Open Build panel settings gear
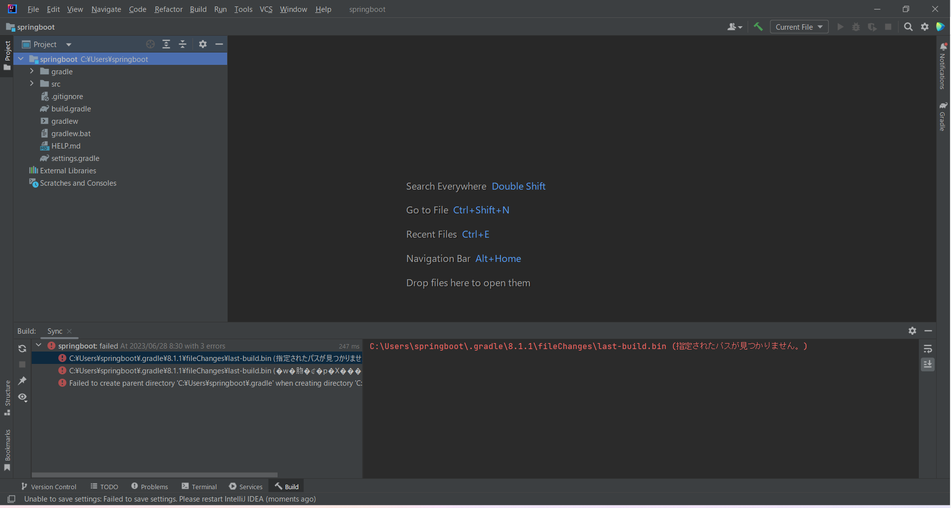Image resolution: width=951 pixels, height=508 pixels. (x=912, y=331)
